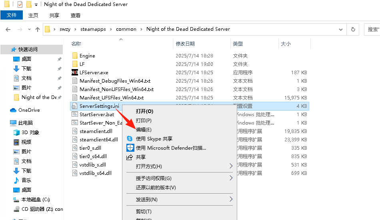
Task: Select 快速访问 in navigation pane
Action: [x=32, y=50]
